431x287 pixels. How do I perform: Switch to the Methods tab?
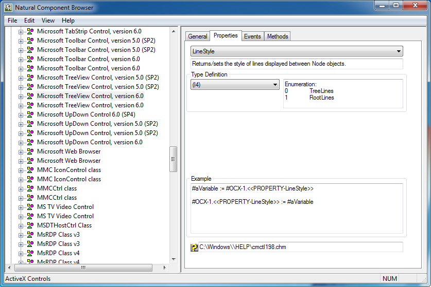pyautogui.click(x=278, y=36)
